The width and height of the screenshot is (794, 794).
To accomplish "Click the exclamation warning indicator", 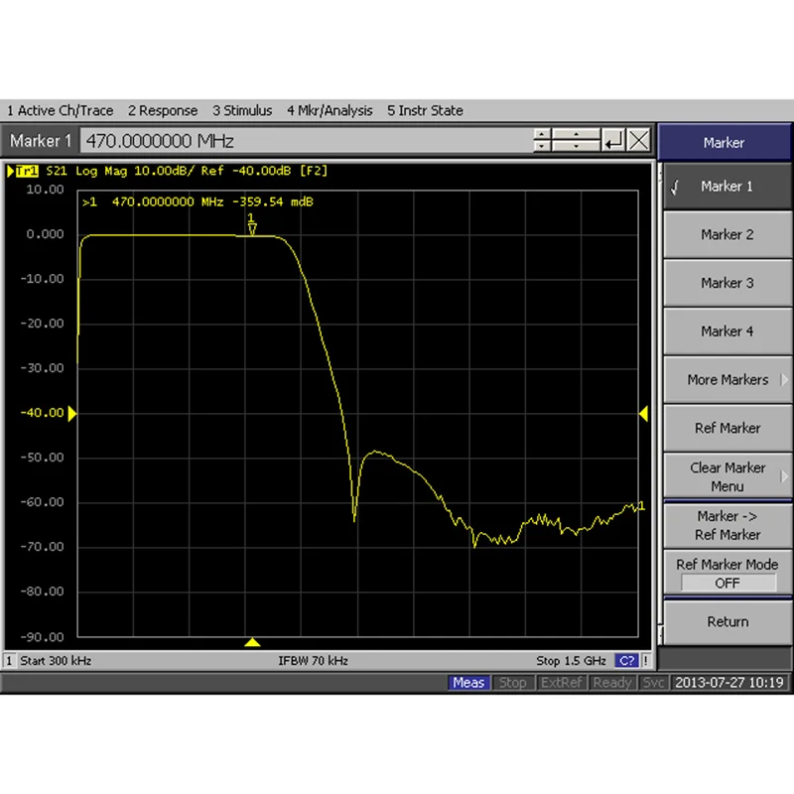I will click(x=646, y=661).
